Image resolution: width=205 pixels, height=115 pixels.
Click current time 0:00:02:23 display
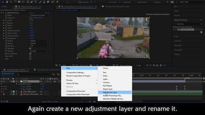tap(8, 73)
